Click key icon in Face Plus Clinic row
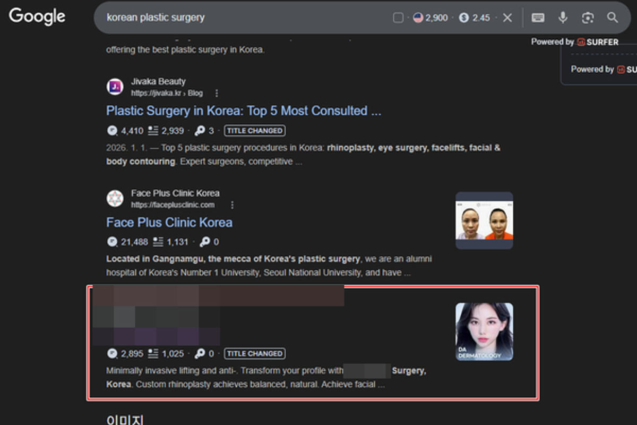 pos(204,242)
